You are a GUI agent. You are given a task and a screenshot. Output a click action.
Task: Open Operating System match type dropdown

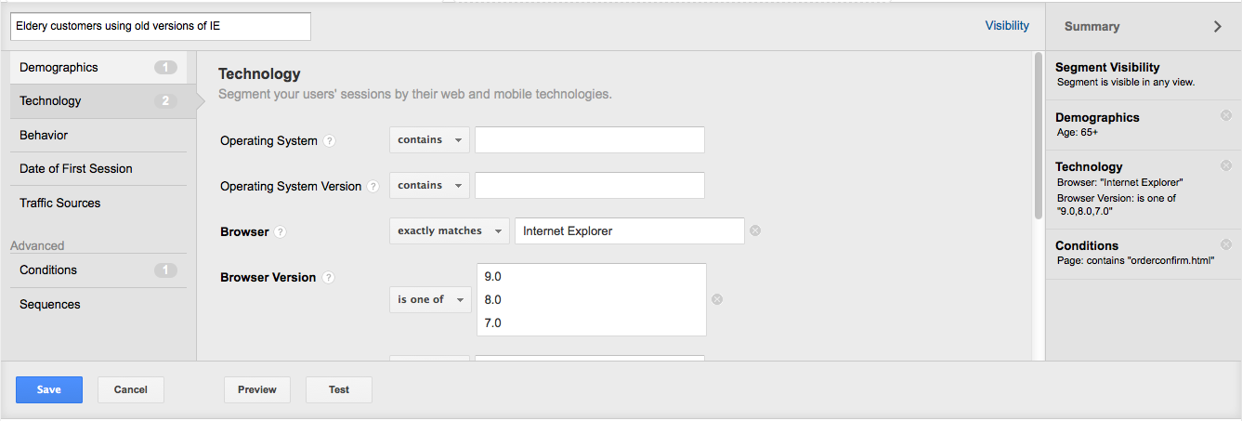[429, 140]
